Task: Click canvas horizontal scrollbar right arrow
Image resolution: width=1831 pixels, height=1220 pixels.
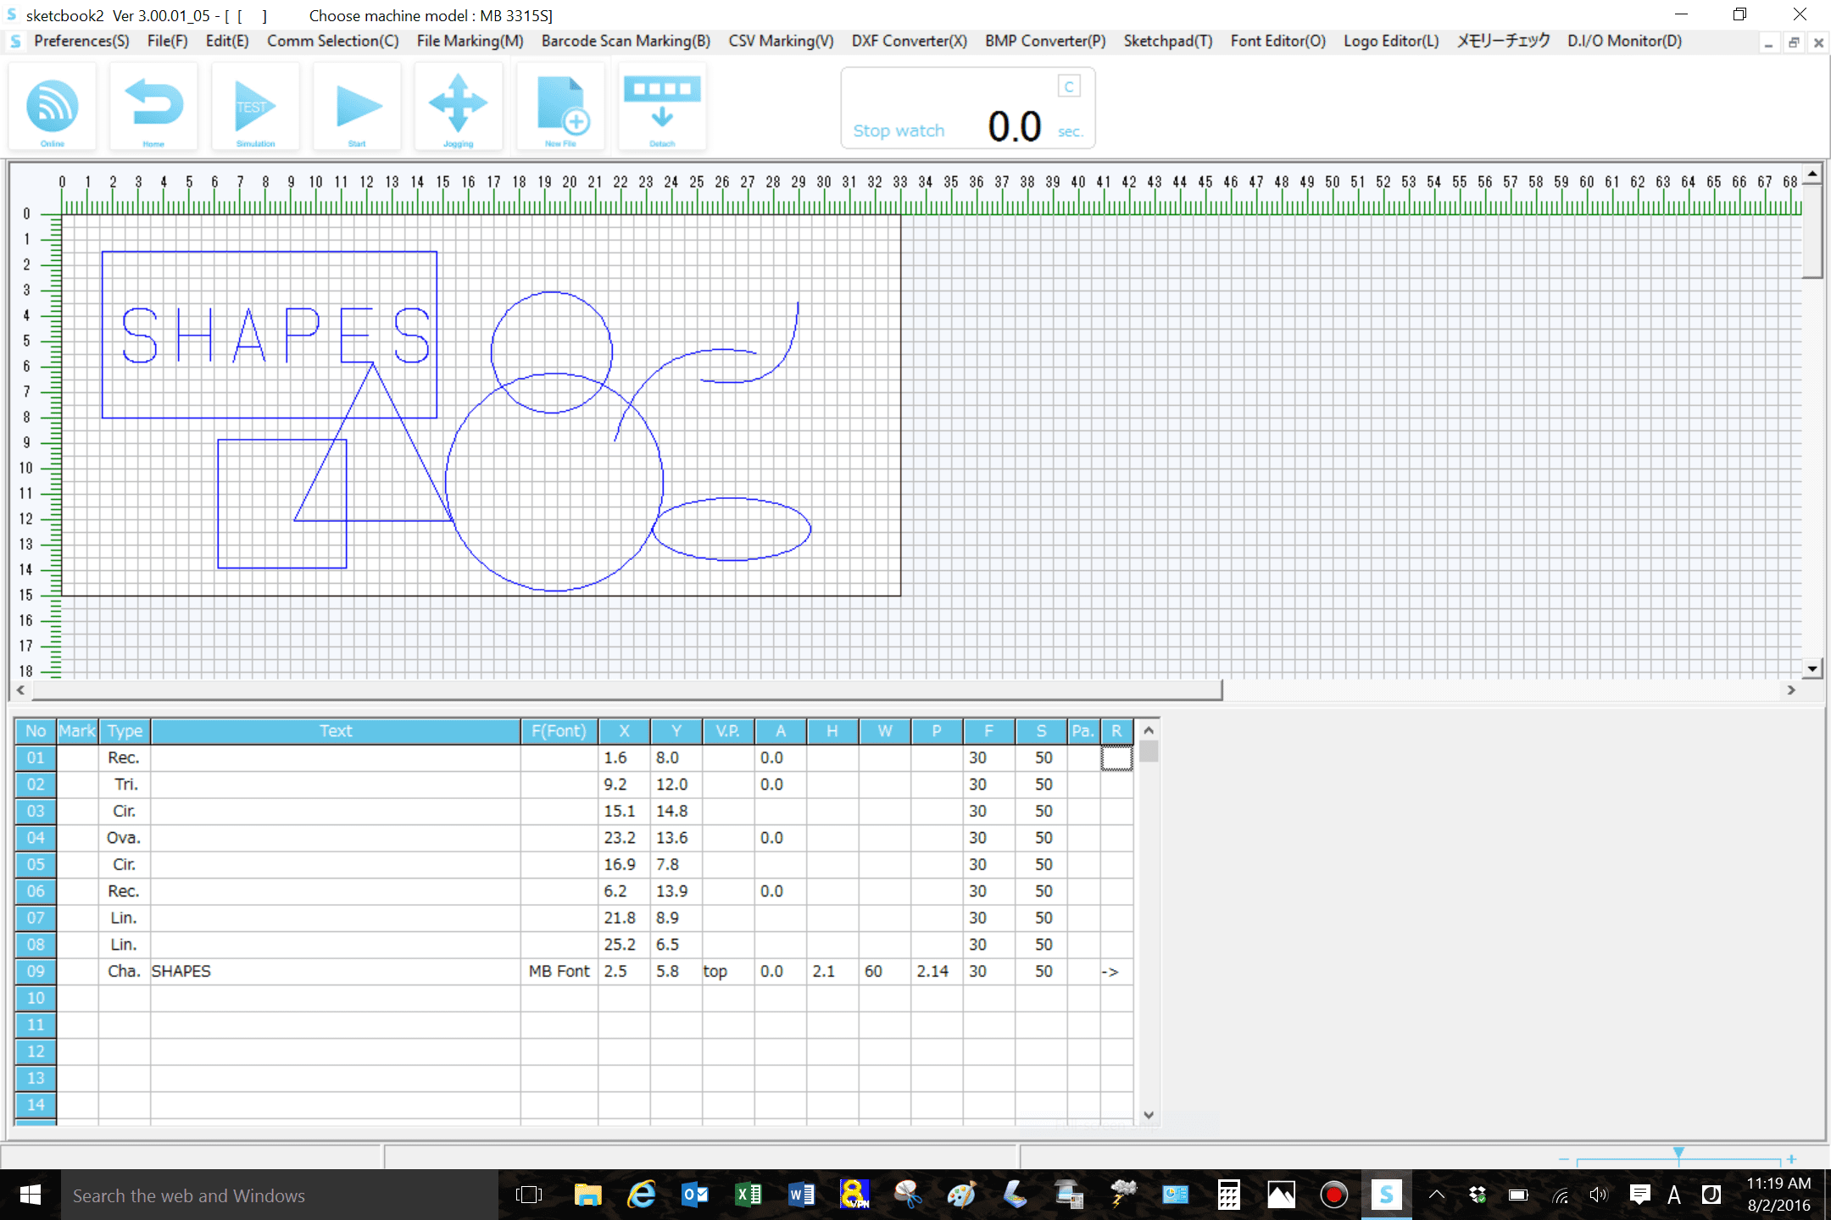Action: [1791, 690]
